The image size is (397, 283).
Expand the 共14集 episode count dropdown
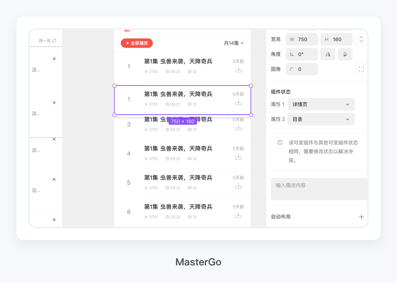234,43
